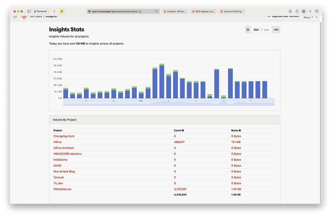
Task: Click the right handle of chart range slider
Action: [x=274, y=103]
